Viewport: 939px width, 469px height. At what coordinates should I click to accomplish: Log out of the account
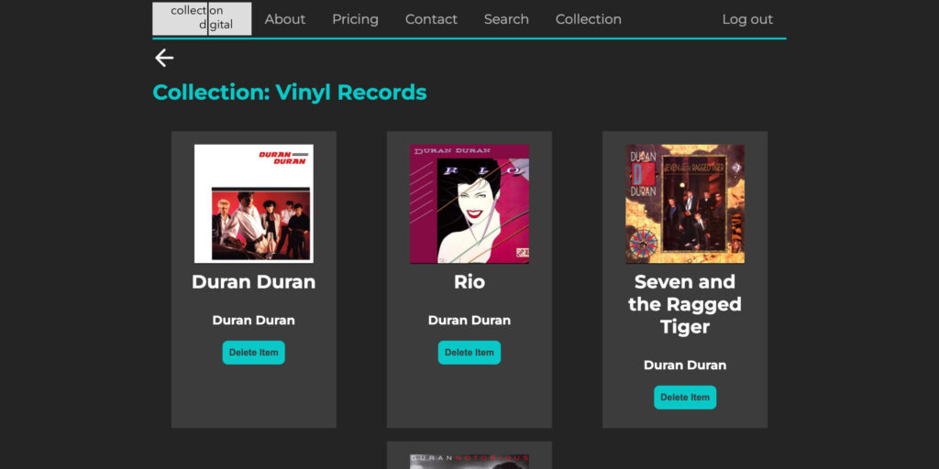pyautogui.click(x=747, y=19)
